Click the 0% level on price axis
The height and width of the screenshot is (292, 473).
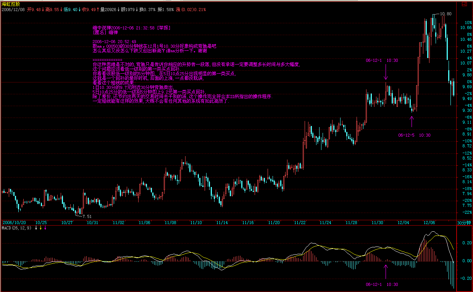click(465, 82)
